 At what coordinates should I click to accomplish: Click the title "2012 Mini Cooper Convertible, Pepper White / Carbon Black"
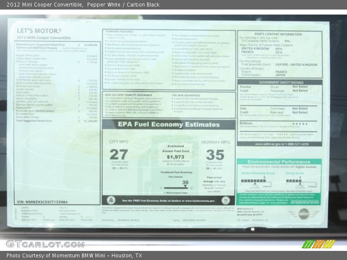pos(83,4)
